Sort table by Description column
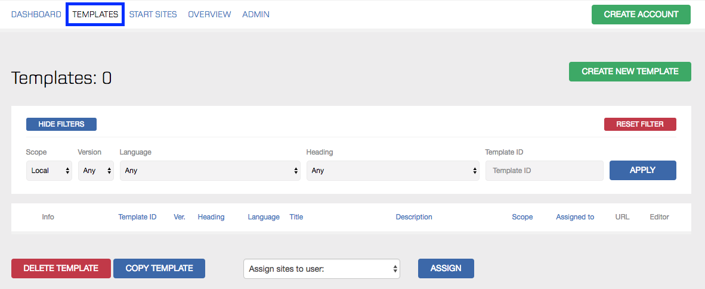705x289 pixels. point(414,217)
